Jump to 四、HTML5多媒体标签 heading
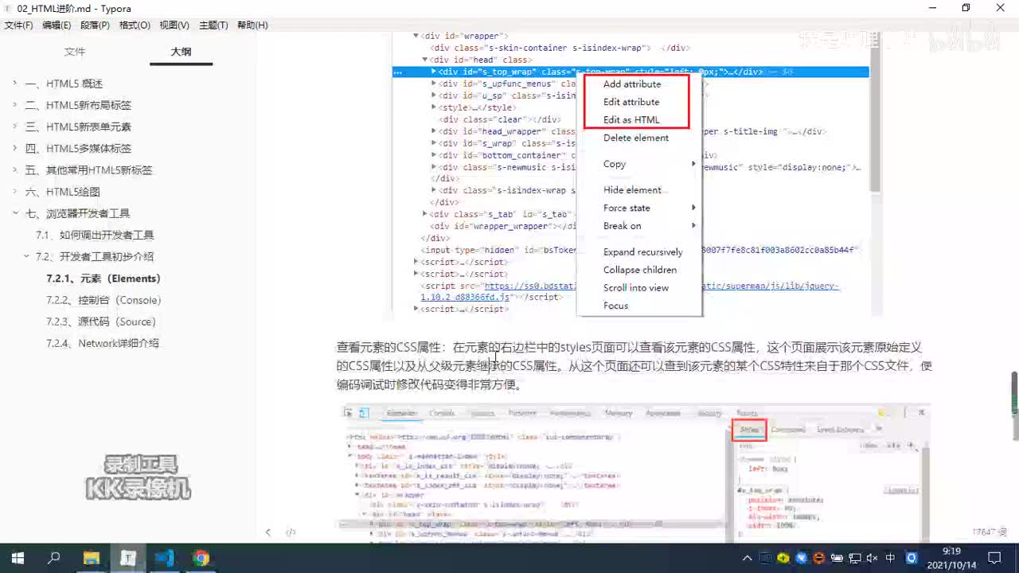1019x573 pixels. click(78, 148)
